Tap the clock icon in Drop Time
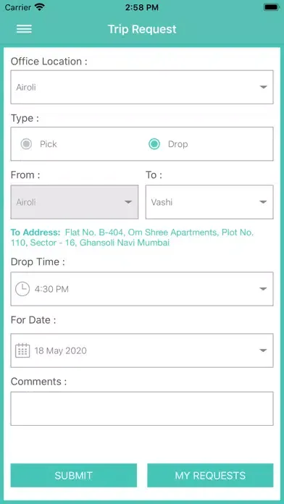Viewport: 284px width, 504px height. point(22,289)
